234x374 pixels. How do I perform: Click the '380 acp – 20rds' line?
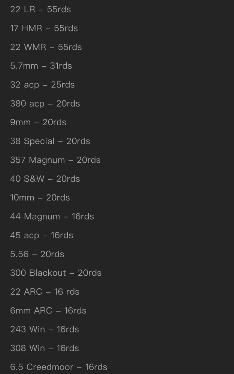tap(45, 104)
